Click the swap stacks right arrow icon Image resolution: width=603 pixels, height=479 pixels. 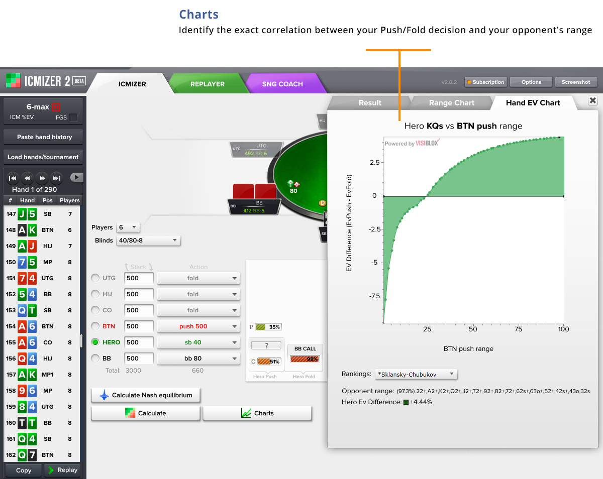click(x=150, y=267)
